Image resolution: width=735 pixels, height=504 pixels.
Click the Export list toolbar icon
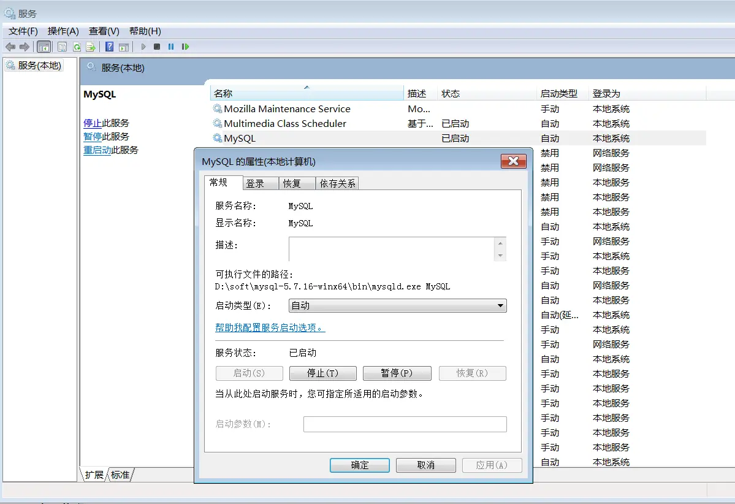pyautogui.click(x=91, y=47)
